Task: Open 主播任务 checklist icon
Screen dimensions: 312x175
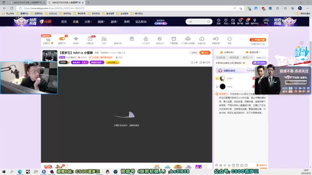Action: 90,39
